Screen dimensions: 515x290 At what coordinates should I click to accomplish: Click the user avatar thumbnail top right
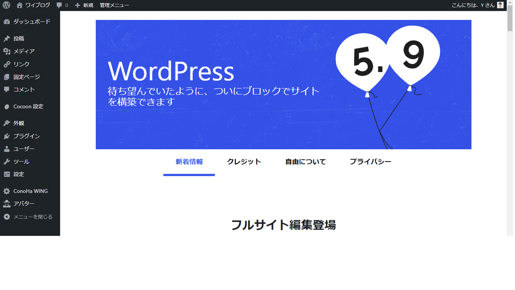(500, 5)
